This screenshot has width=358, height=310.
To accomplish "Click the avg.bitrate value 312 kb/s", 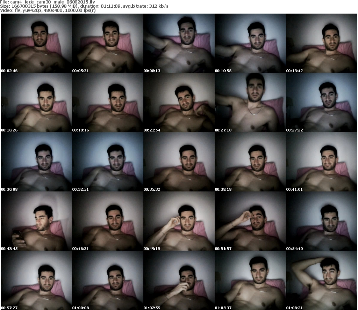I will (159, 6).
